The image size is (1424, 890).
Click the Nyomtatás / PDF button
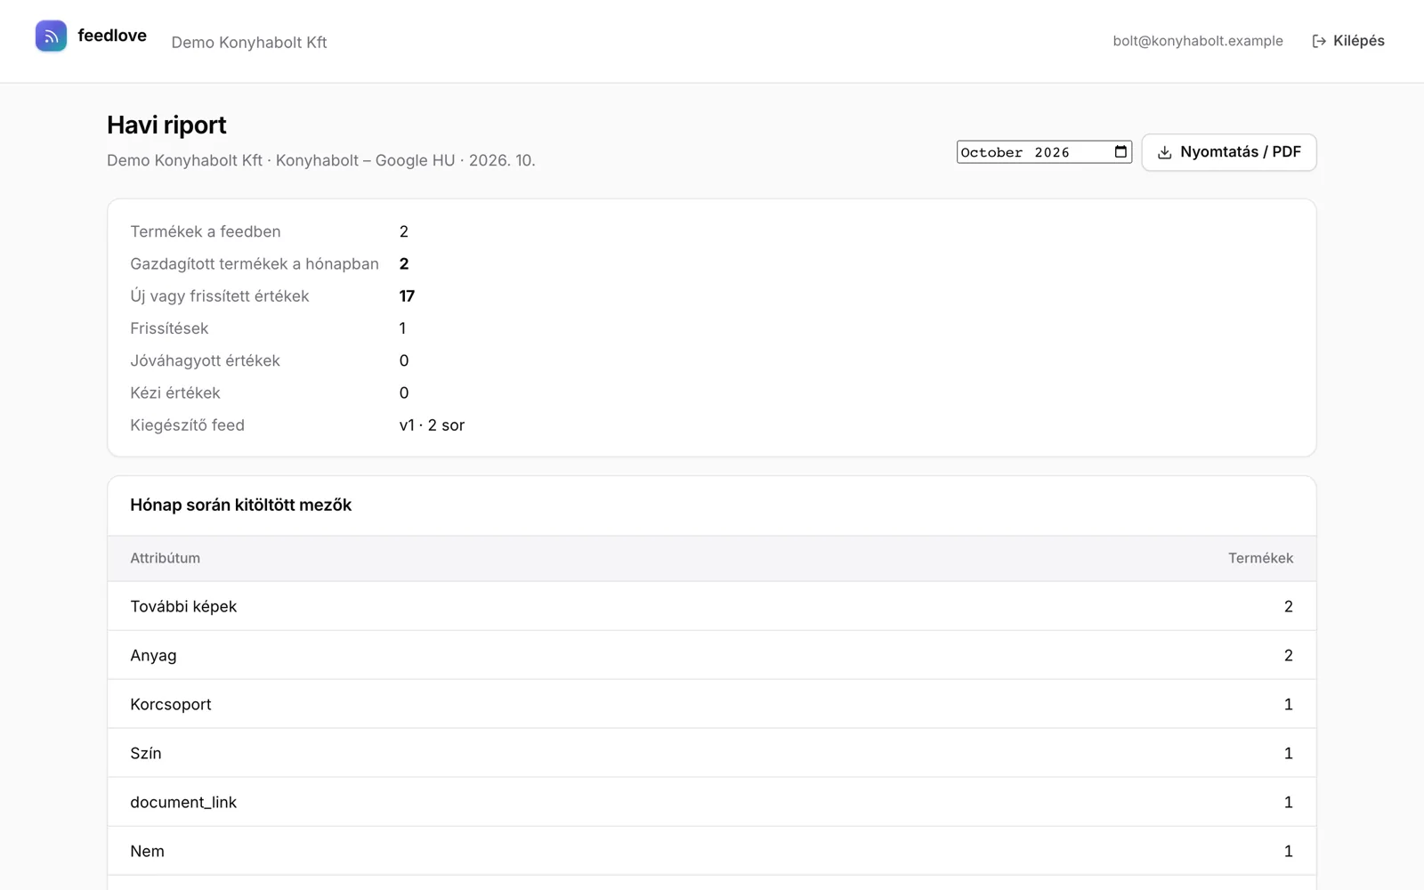1229,152
